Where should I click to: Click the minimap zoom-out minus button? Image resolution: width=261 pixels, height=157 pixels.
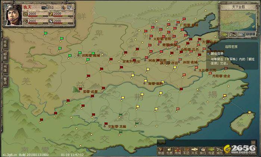[254, 35]
